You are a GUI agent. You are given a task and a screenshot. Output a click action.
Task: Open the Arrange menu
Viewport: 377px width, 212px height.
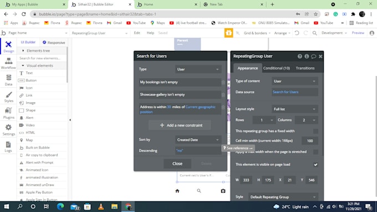tap(282, 33)
